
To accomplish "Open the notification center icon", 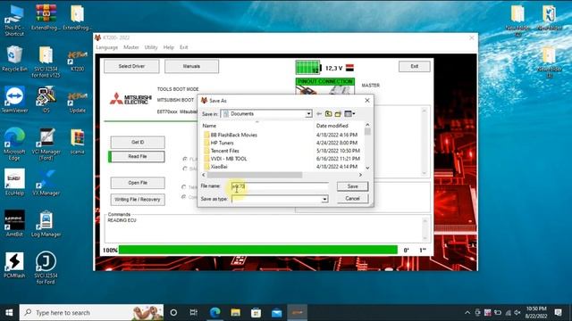I will tap(558, 312).
